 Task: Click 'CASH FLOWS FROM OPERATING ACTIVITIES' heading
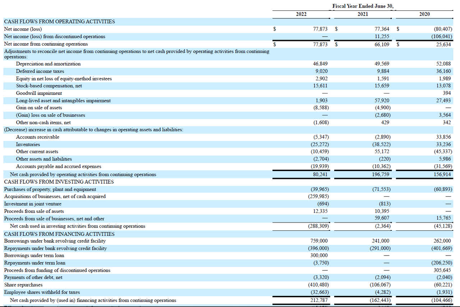coord(59,22)
